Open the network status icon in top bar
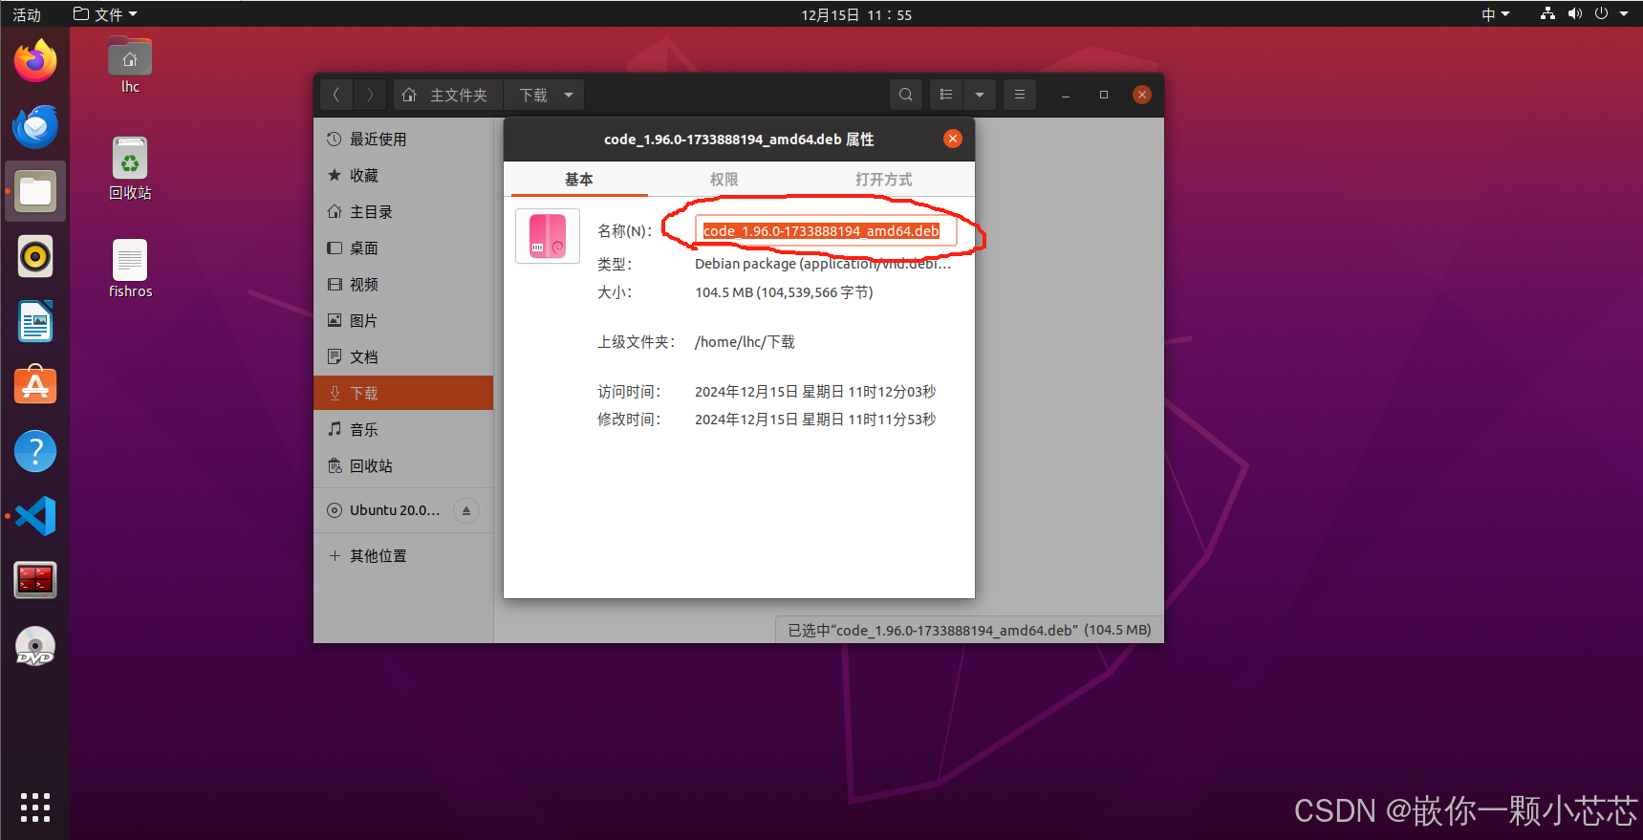This screenshot has height=840, width=1643. 1547,13
